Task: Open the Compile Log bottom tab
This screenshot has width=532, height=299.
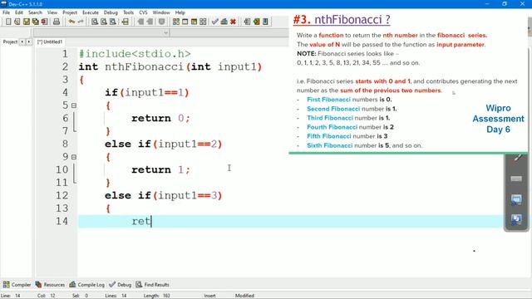Action: pyautogui.click(x=86, y=285)
